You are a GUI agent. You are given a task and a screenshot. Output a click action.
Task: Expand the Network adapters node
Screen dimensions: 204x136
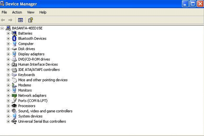point(8,96)
